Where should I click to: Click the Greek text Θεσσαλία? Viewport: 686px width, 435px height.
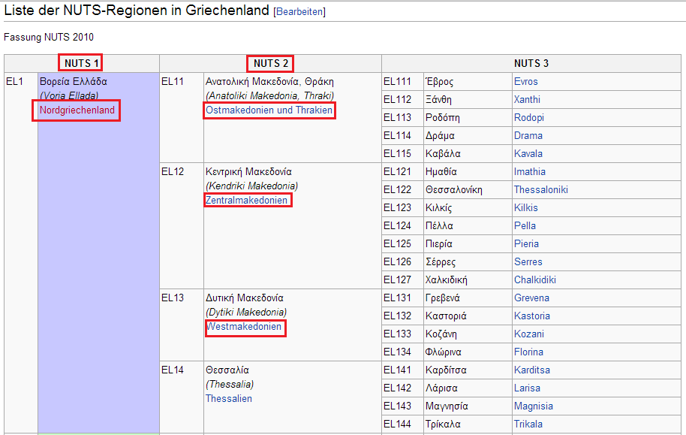point(227,370)
